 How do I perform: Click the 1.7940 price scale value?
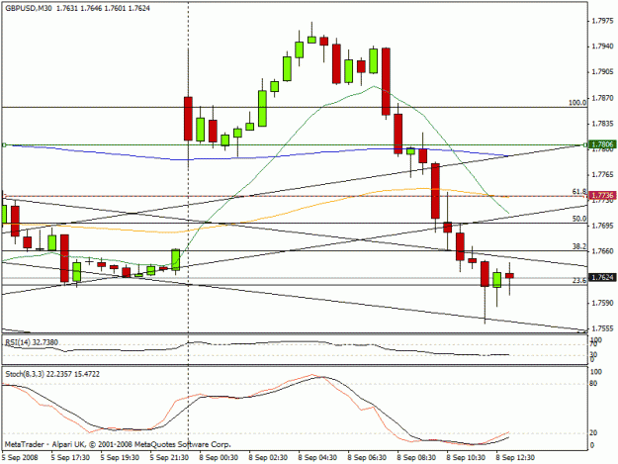[x=602, y=46]
